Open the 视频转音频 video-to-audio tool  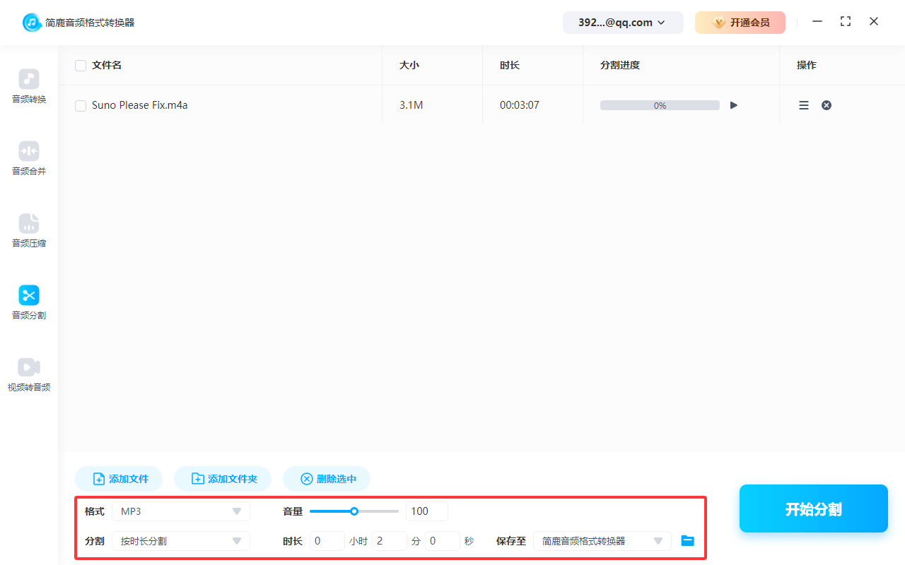[x=28, y=374]
